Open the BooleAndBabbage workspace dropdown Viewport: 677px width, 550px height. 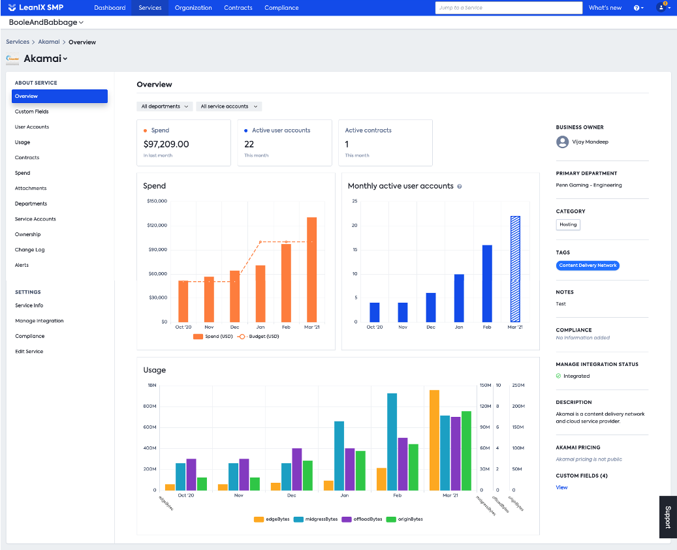tap(46, 22)
